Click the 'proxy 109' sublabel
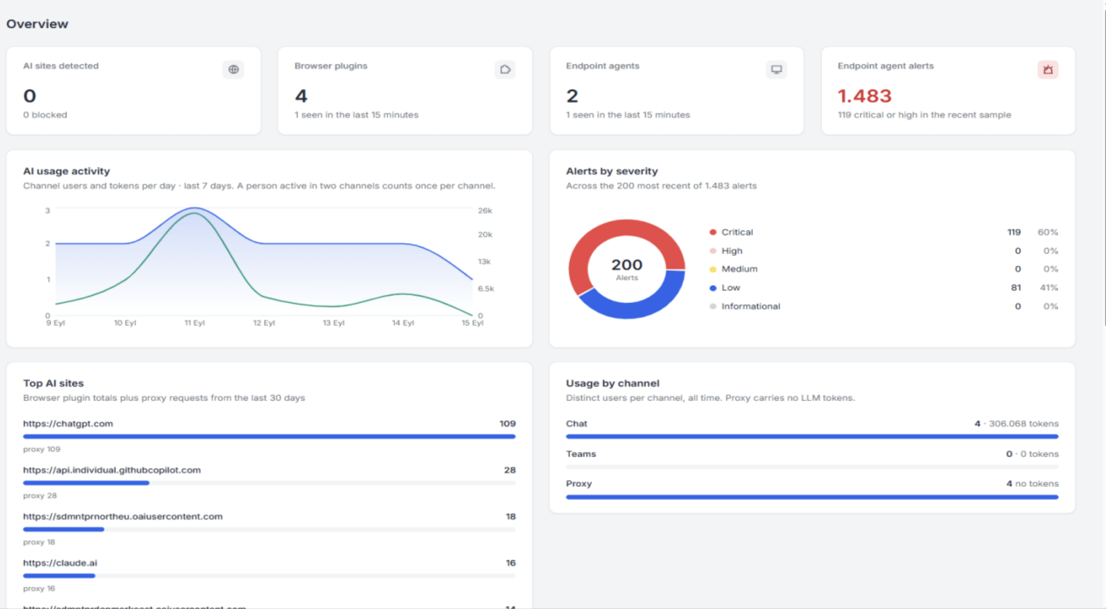 [x=41, y=449]
